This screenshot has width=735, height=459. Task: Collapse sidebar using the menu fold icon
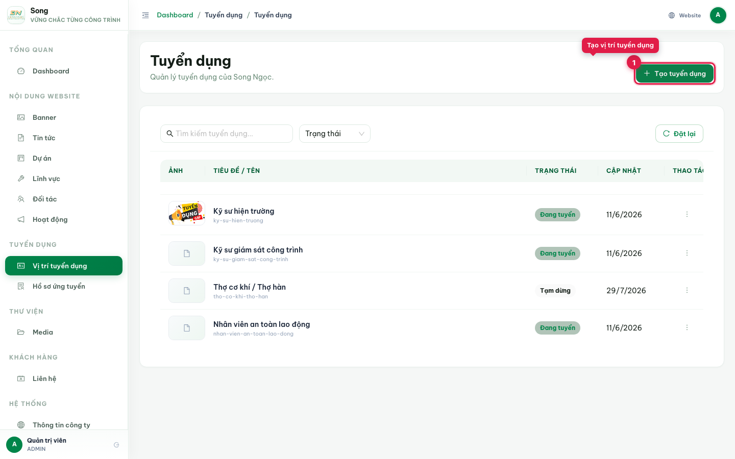145,15
